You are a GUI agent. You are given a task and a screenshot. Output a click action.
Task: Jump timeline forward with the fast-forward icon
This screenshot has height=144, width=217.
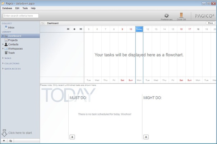coord(81,29)
